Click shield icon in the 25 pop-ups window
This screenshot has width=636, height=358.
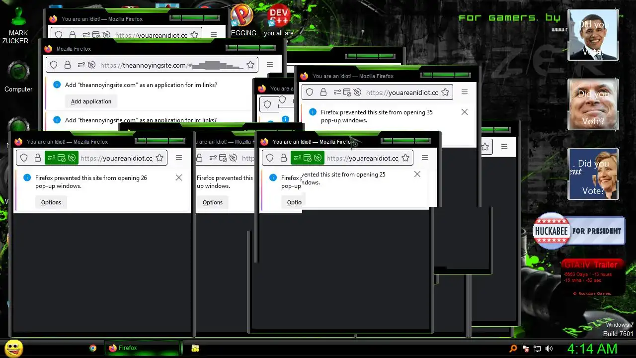[x=270, y=158]
